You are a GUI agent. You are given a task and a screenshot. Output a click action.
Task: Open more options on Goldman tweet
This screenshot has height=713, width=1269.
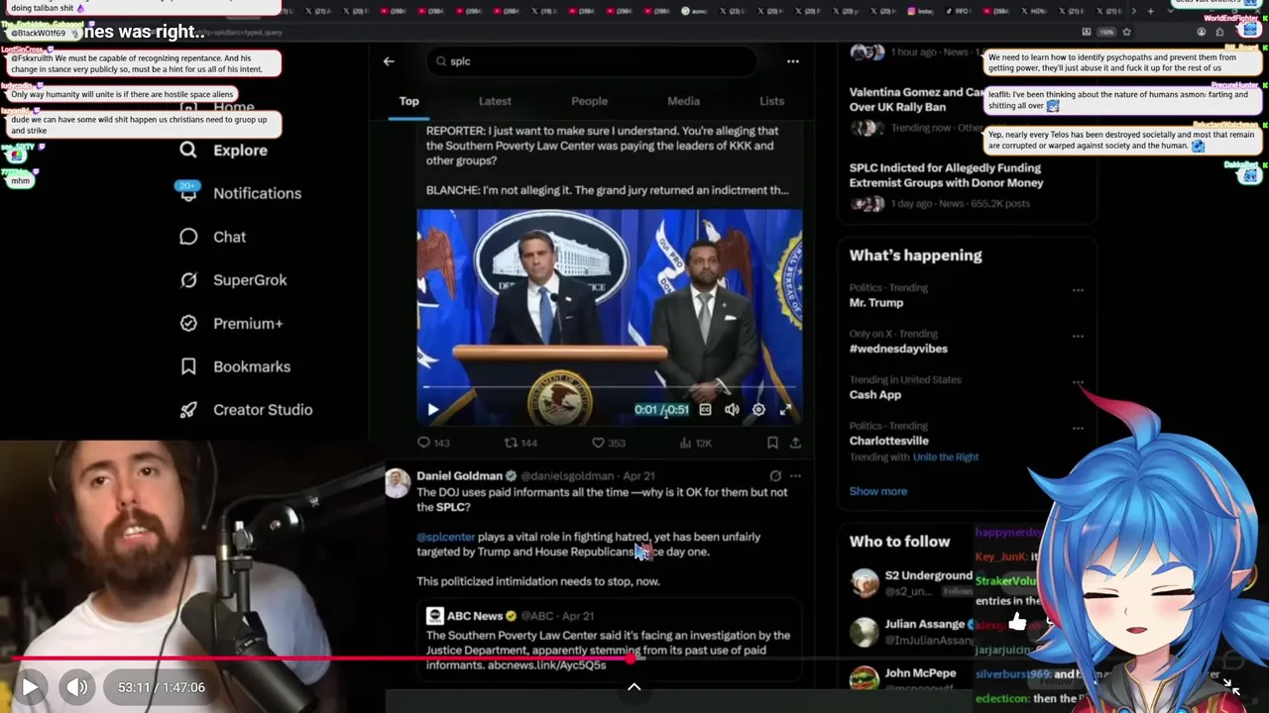(x=795, y=476)
